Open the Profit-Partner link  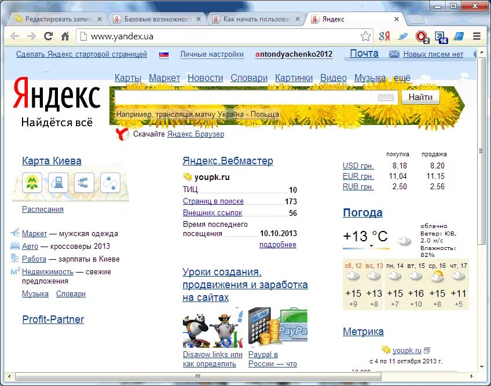(x=53, y=319)
